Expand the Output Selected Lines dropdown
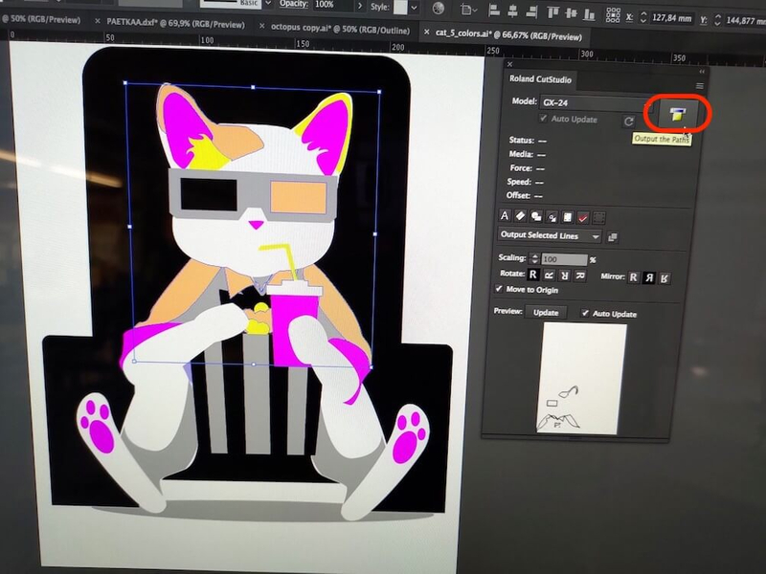This screenshot has width=766, height=574. tap(596, 236)
